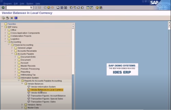Collapse the Accounts Payable folder
171x110 pixels.
(x=12, y=54)
